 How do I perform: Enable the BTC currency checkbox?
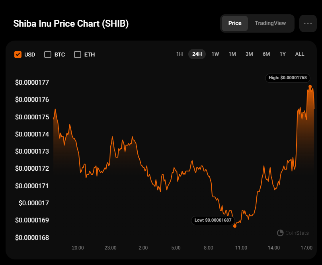tap(48, 55)
